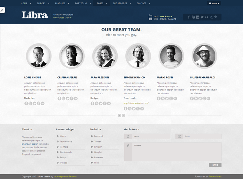The image size is (243, 179).
Task: Go to next team members with the forward arrow
Action: click(x=123, y=115)
